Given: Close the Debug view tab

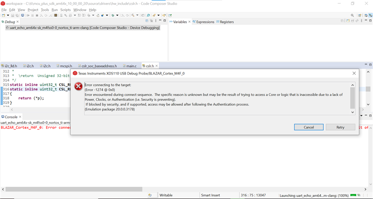Looking at the screenshot, I should tap(18, 22).
